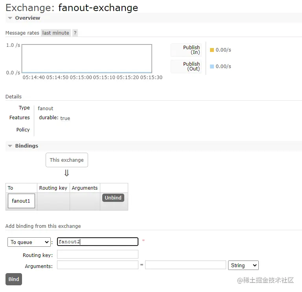Unbind the fanout1 queue
Viewport: 302px width, 292px height.
pos(113,198)
